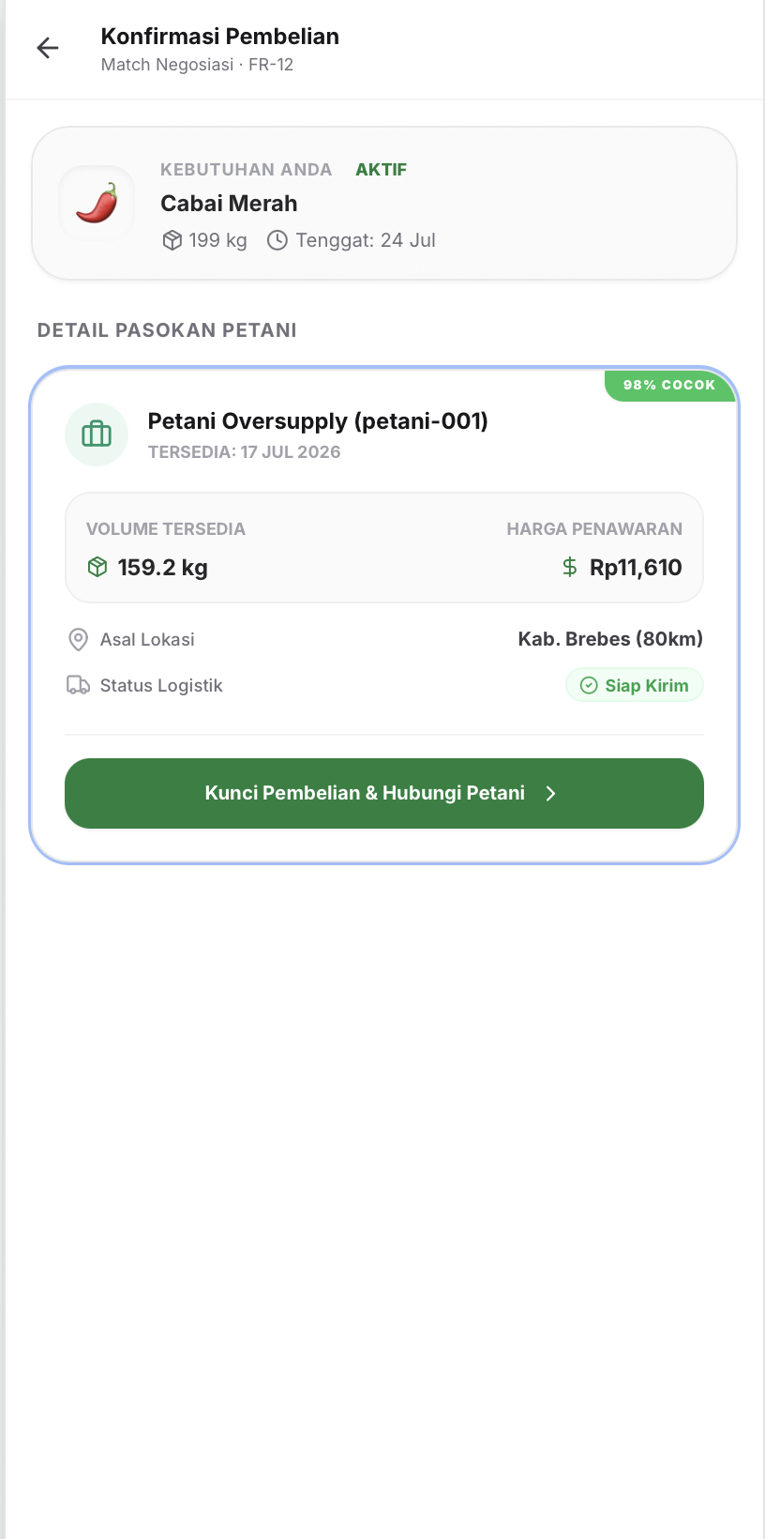Click the Konfirmasi Pembelian header title

click(x=220, y=37)
